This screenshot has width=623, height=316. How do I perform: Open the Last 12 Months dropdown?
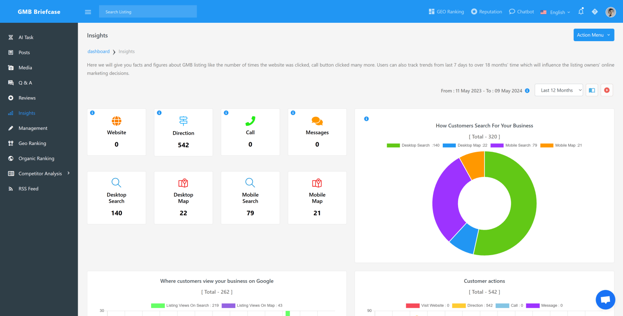(558, 90)
